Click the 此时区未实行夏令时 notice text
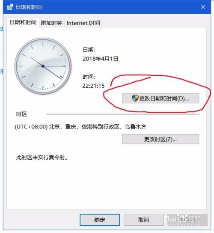The height and width of the screenshot is (233, 214). click(x=42, y=157)
